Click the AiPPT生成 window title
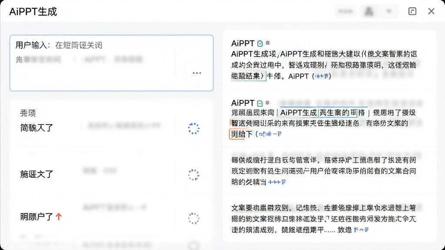Image resolution: width=445 pixels, height=250 pixels. pos(33,12)
